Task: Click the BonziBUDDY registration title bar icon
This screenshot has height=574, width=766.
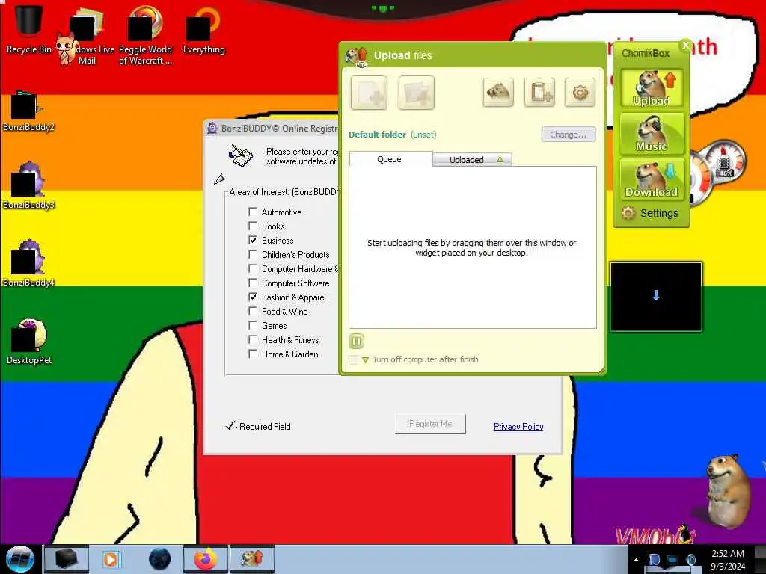Action: [x=212, y=129]
